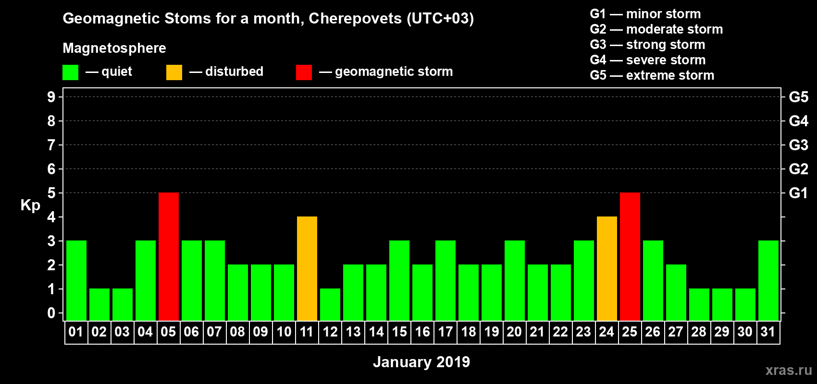
Task: Click the green bar for January 20
Action: coord(515,280)
